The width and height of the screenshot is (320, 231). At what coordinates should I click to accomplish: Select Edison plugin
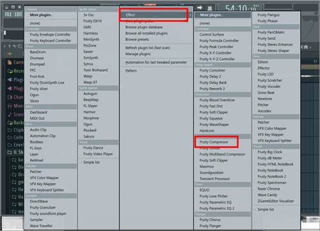(x=263, y=62)
